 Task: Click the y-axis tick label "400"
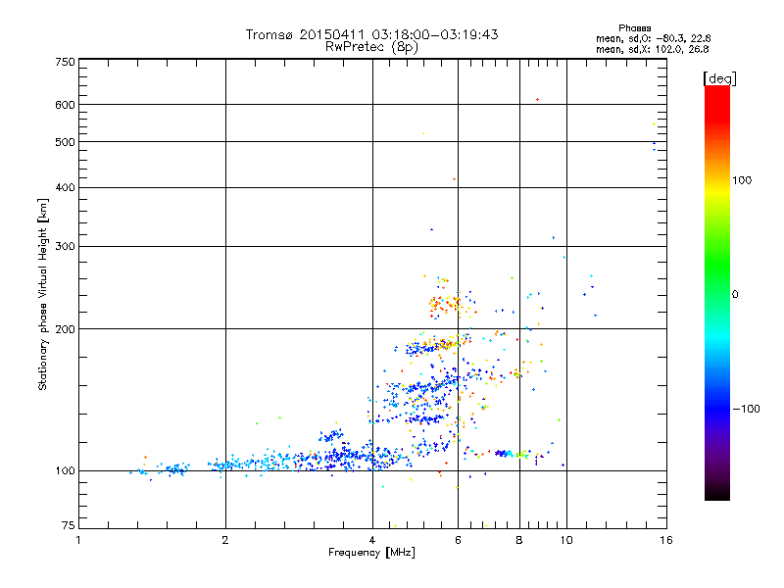coord(65,187)
